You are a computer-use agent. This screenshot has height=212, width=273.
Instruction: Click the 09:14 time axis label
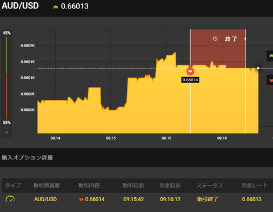tap(55, 138)
